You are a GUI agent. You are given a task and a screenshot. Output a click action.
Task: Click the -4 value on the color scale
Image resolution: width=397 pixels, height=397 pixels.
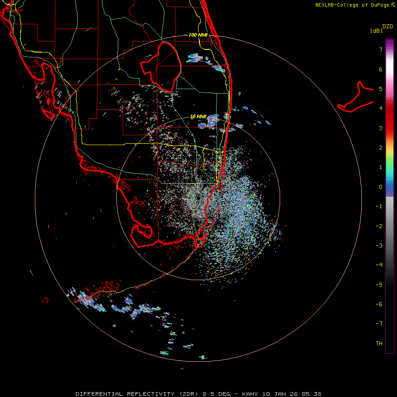pyautogui.click(x=379, y=265)
